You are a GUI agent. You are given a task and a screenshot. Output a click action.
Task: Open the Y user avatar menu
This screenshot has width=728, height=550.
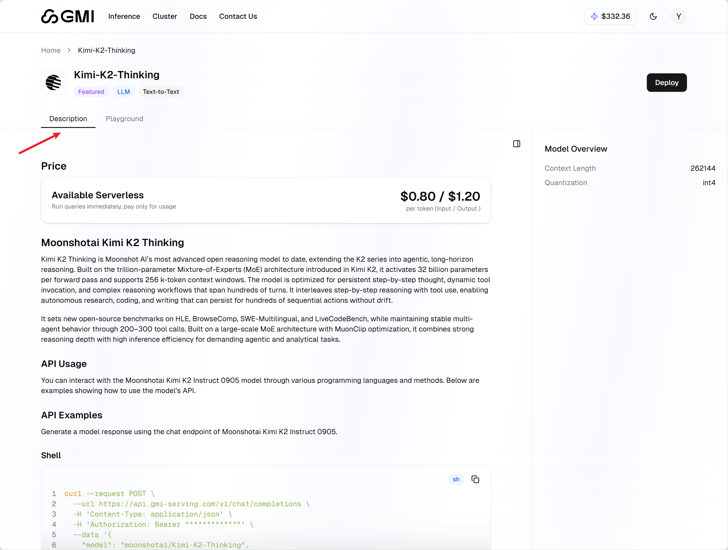(678, 16)
